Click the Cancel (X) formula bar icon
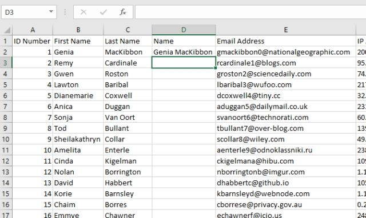Image resolution: width=366 pixels, height=218 pixels. point(83,12)
